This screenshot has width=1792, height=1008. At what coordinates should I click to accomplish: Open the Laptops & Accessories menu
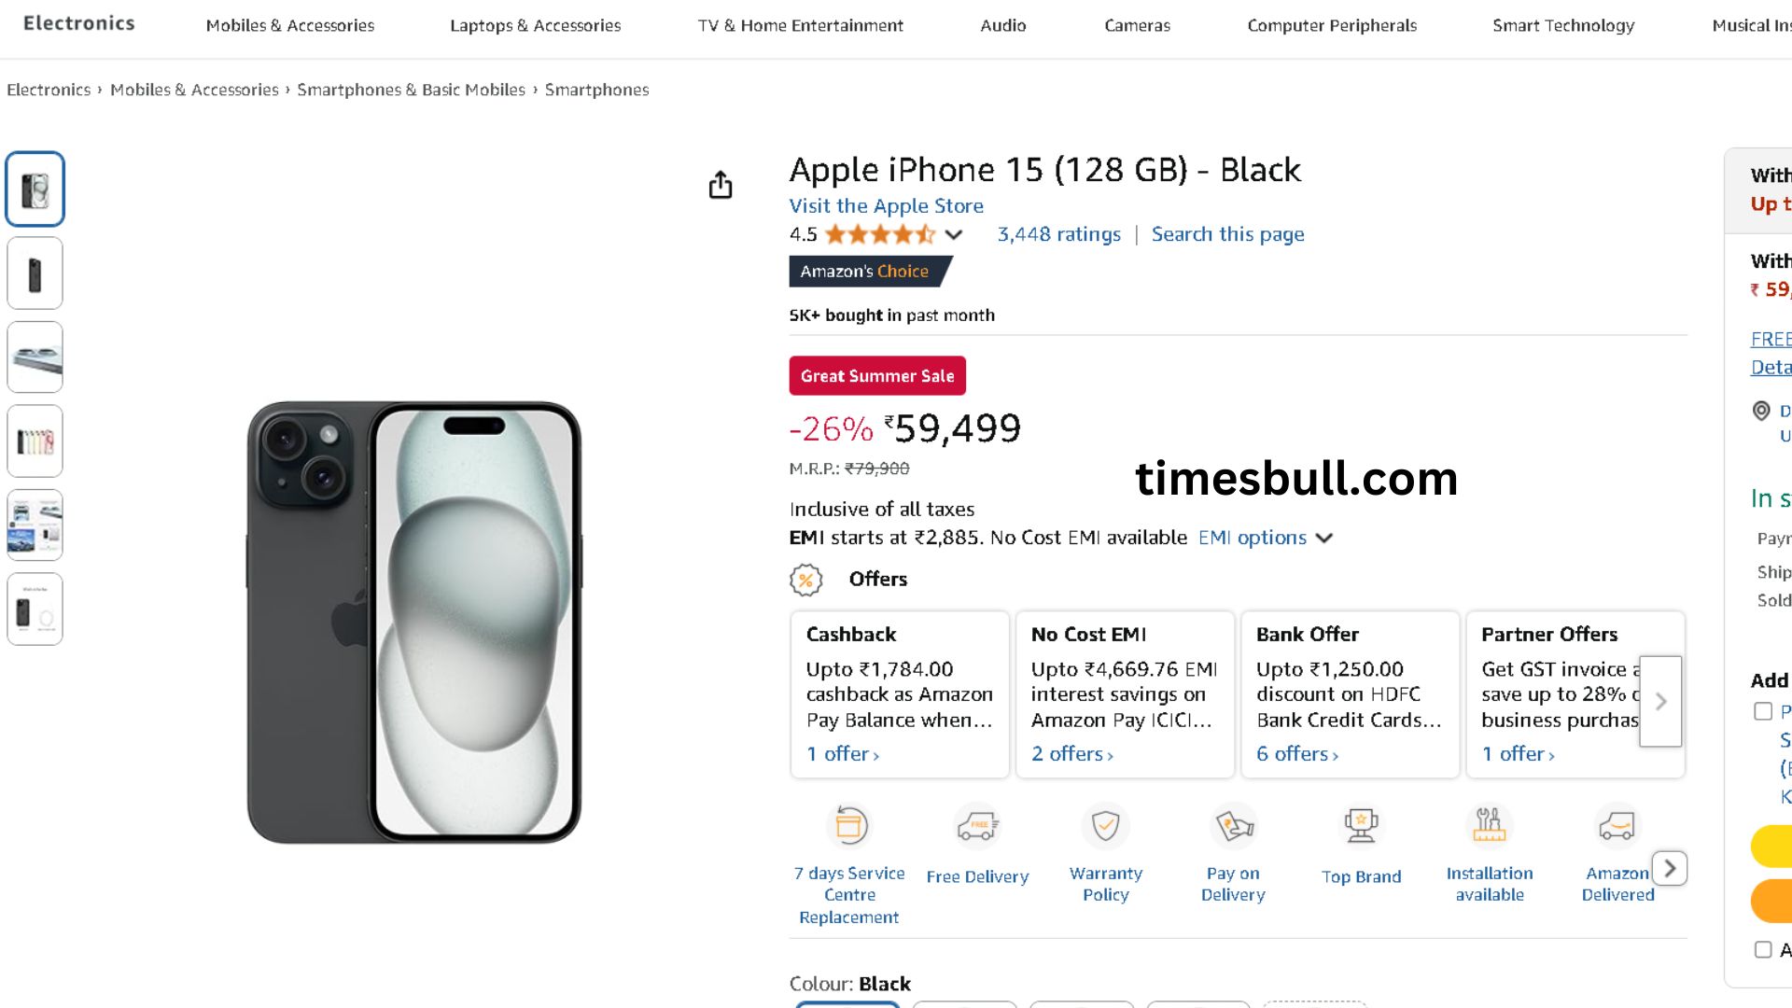tap(535, 26)
